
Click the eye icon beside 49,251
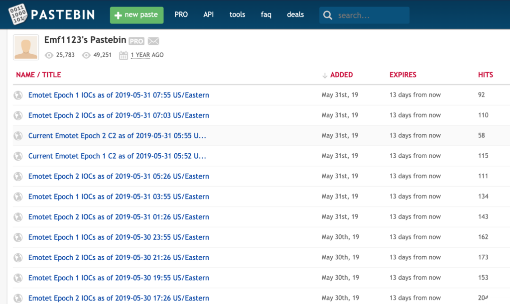(86, 55)
